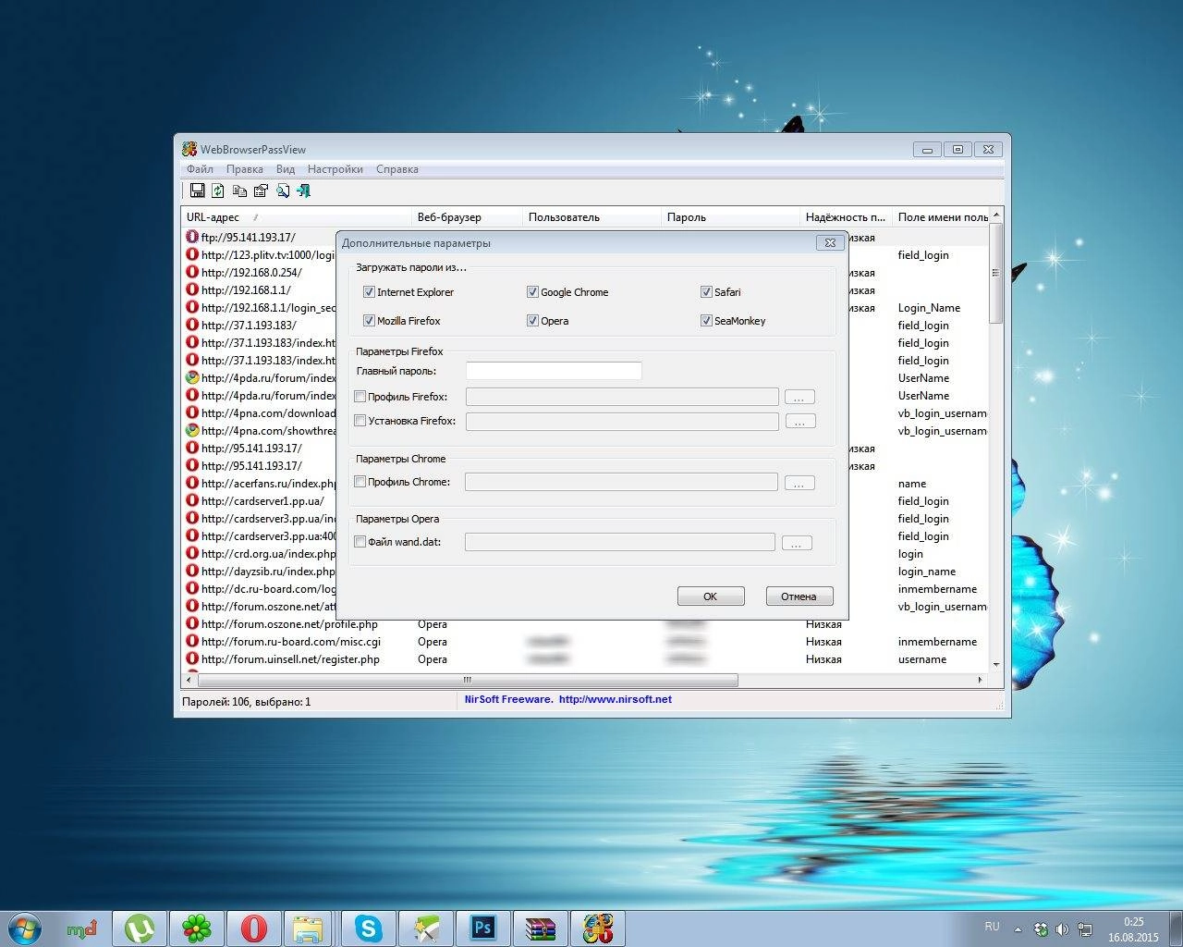
Task: Click the volume icon in system tray
Action: [1062, 929]
